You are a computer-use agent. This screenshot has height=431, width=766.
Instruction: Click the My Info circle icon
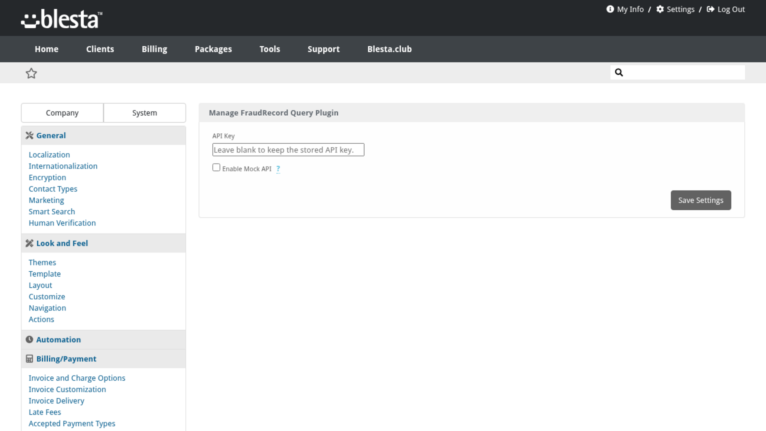coord(610,9)
